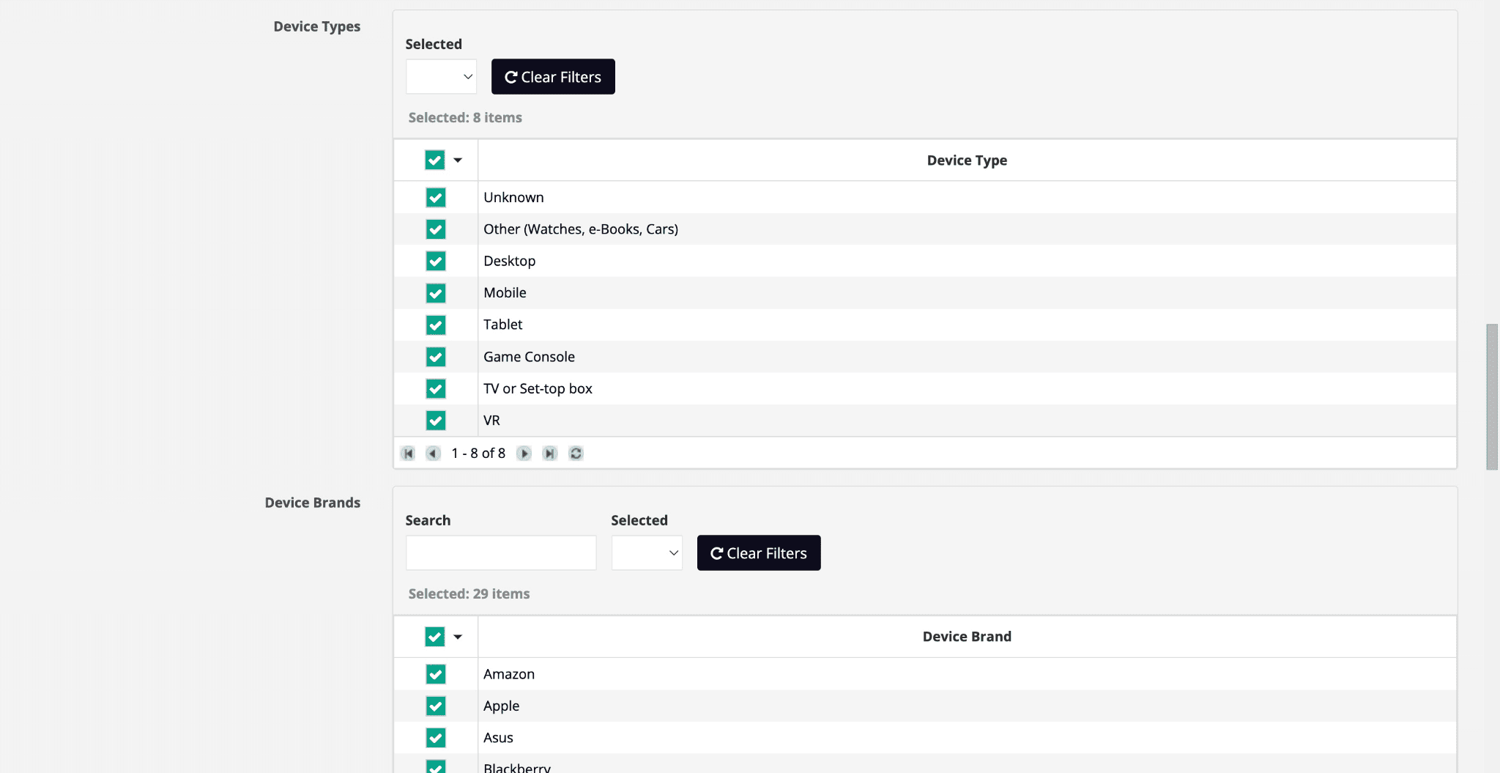Open Device Brands Selected dropdown
The image size is (1500, 773).
[x=647, y=553]
